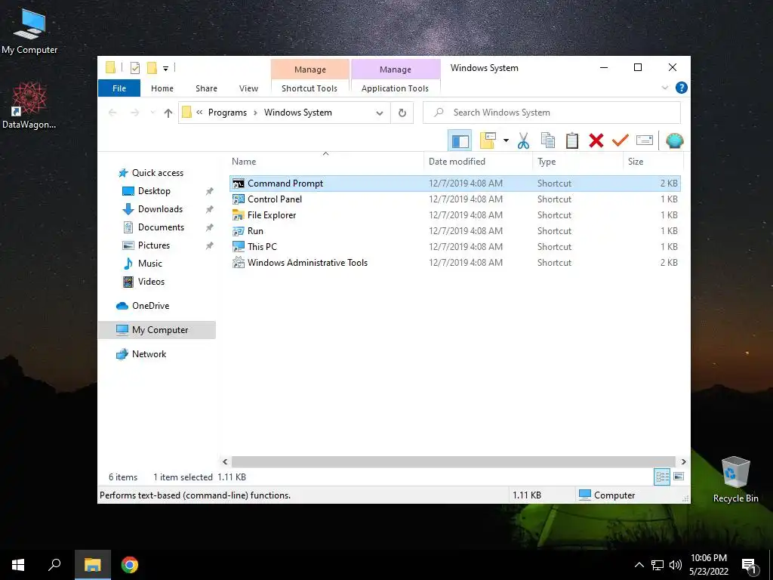Image resolution: width=773 pixels, height=580 pixels.
Task: Select the Command Prompt shortcut
Action: (455, 184)
